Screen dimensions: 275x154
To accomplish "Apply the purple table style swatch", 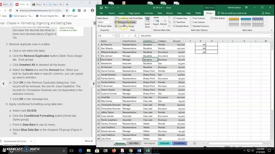I will tap(258, 22).
